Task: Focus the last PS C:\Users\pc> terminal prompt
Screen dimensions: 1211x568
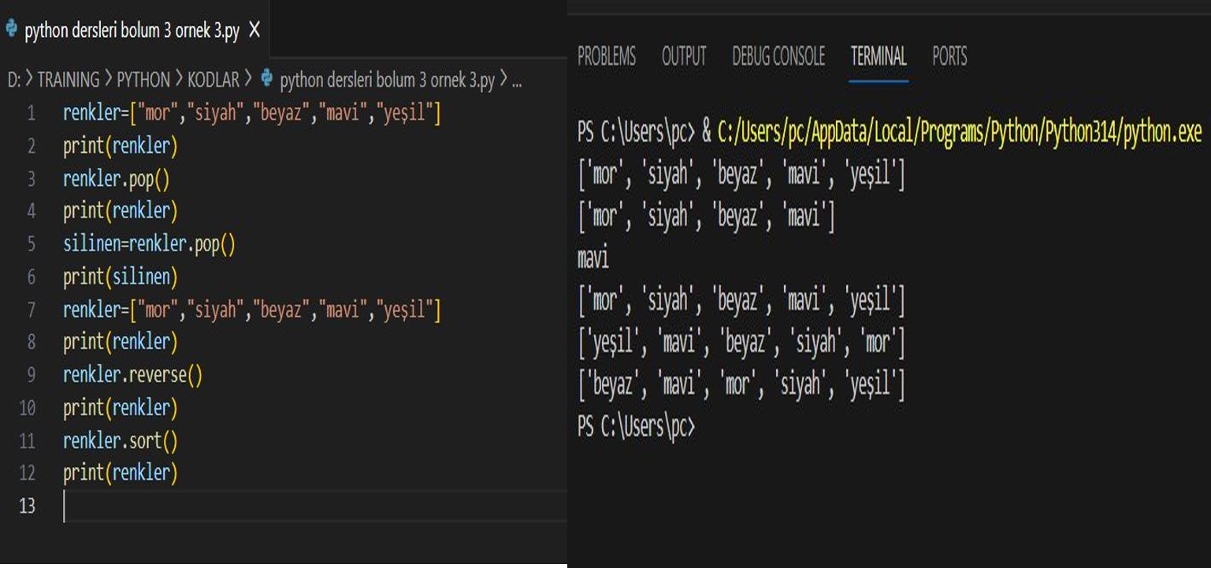Action: click(636, 426)
